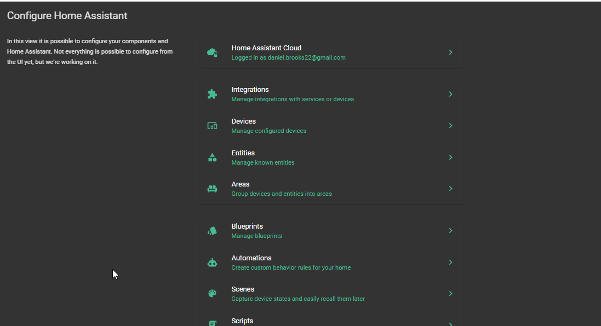The width and height of the screenshot is (601, 326).
Task: Open Blueprints via its chevron arrow
Action: point(451,231)
